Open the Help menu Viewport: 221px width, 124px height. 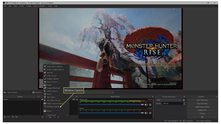56,6
